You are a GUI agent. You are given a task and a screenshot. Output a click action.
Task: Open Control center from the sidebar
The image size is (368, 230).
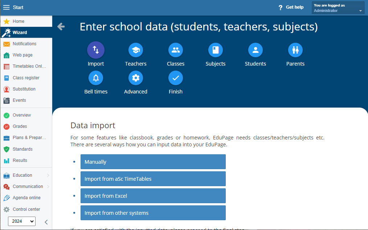pos(26,209)
